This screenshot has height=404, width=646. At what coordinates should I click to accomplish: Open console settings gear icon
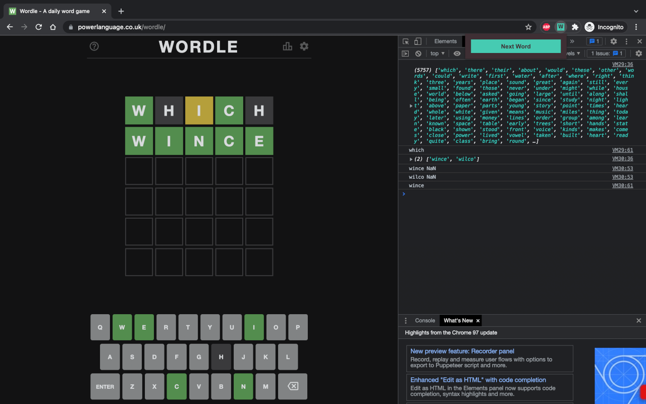[x=638, y=54]
